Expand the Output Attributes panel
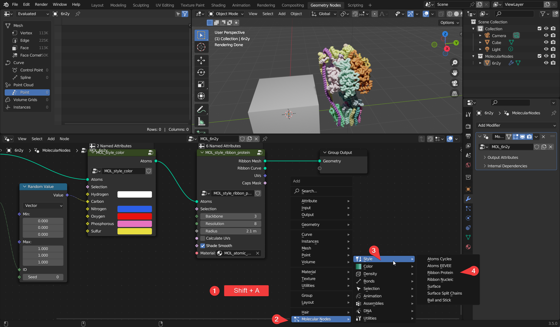The width and height of the screenshot is (560, 327). pos(502,157)
